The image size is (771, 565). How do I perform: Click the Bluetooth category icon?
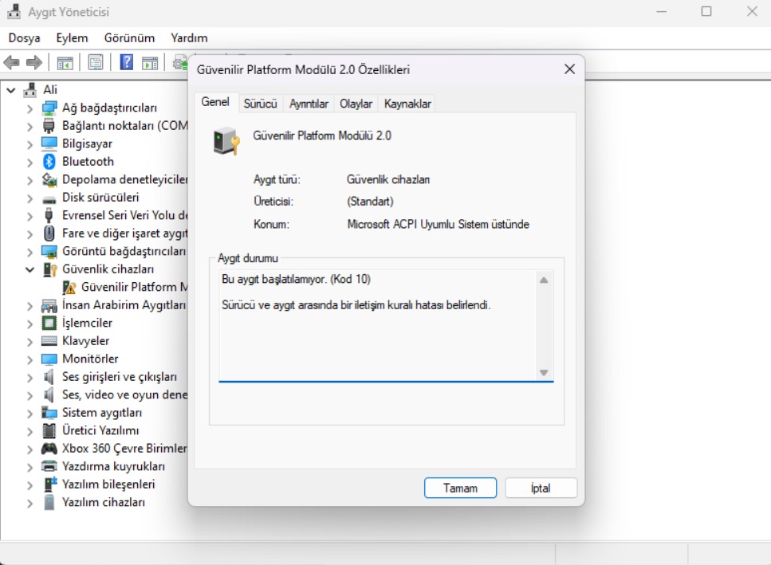(49, 161)
